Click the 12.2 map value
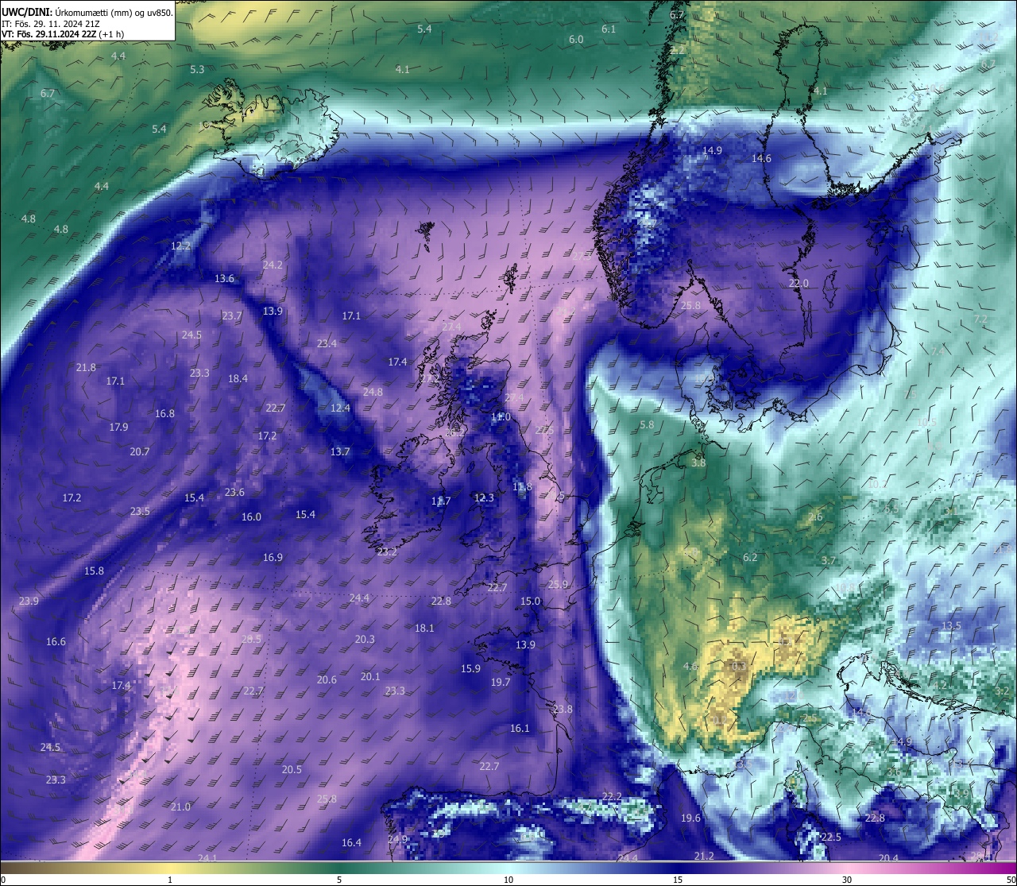 (180, 246)
